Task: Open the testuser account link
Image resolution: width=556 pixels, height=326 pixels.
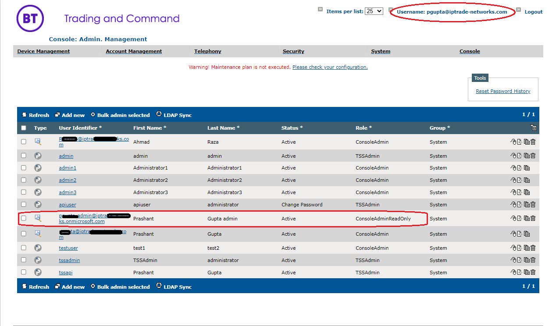Action: click(x=68, y=248)
